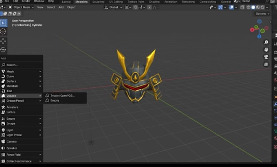Toggle snapping magnet button
The width and height of the screenshot is (277, 167).
135,7
